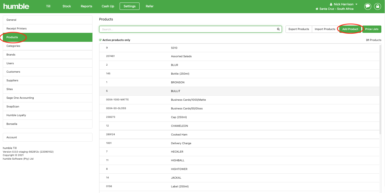Open Sage One Accounting settings
This screenshot has width=385, height=193.
point(48,98)
